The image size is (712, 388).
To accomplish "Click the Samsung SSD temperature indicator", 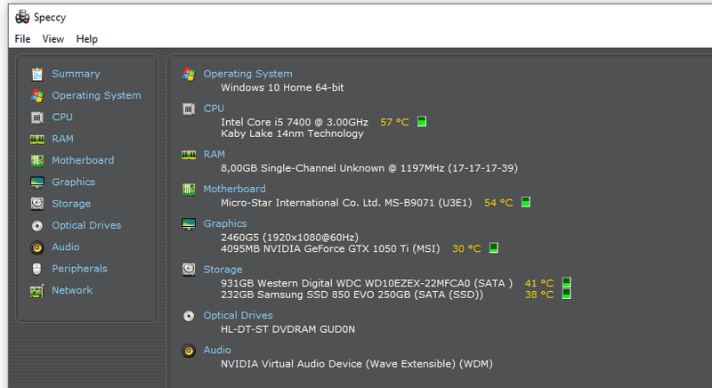I will pos(565,295).
